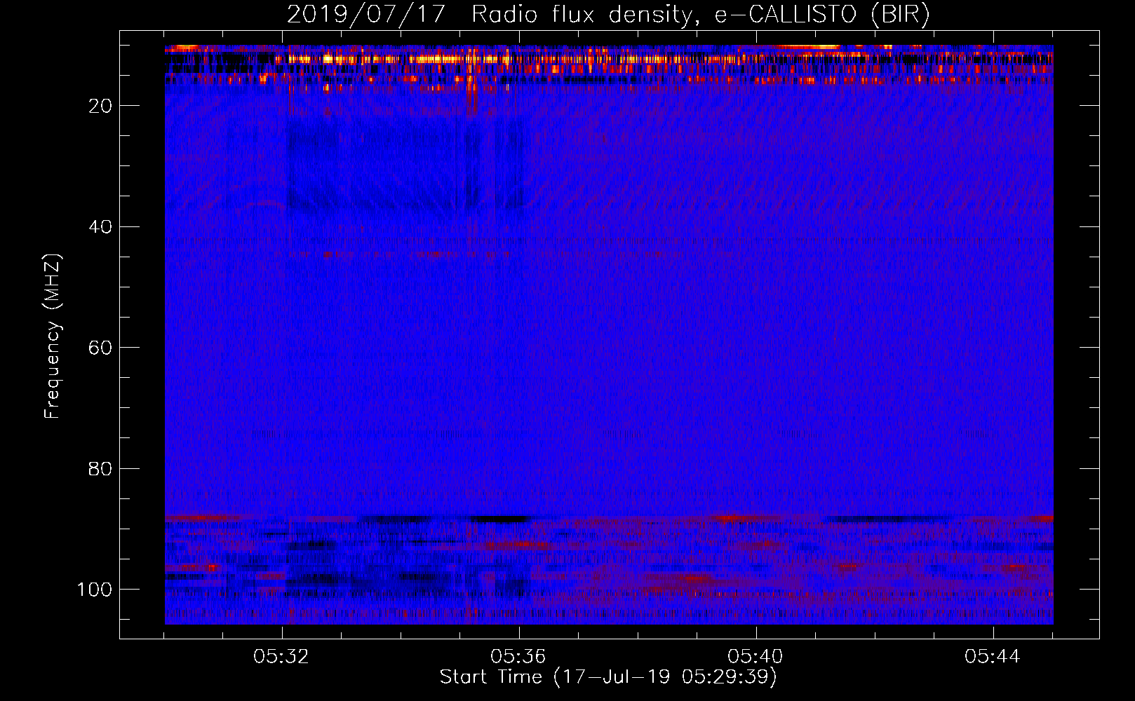Click the 05:36 time tick label

click(518, 657)
